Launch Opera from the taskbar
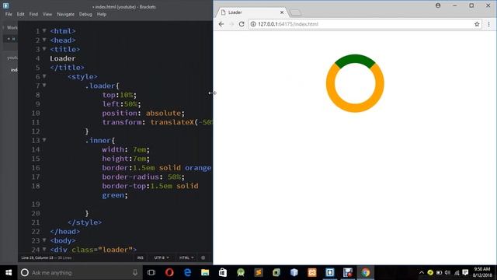The height and width of the screenshot is (280, 497). tap(169, 272)
